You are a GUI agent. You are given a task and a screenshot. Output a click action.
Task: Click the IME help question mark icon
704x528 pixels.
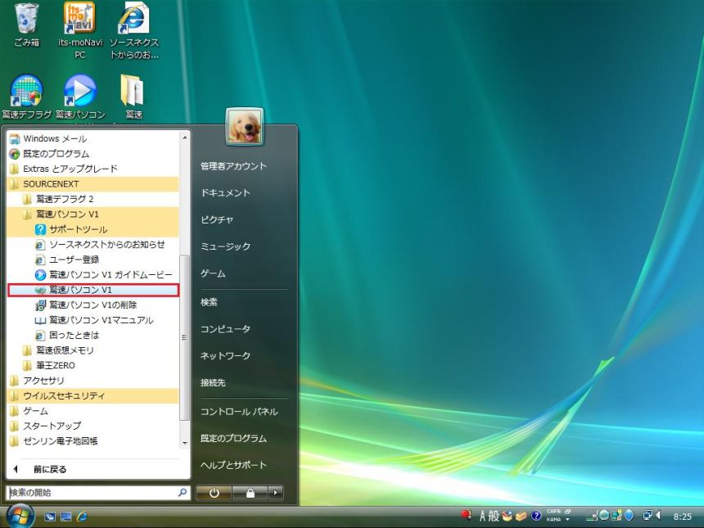(535, 517)
